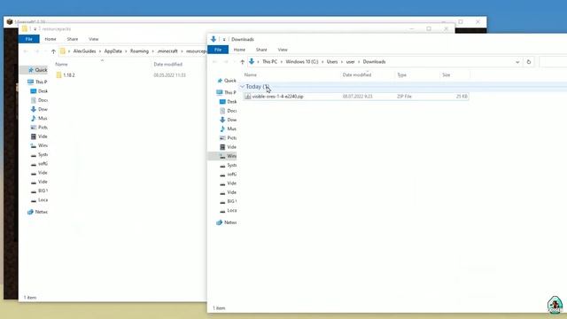Open Desktop in resourcepacks sidebar
567x319 pixels.
(39, 91)
